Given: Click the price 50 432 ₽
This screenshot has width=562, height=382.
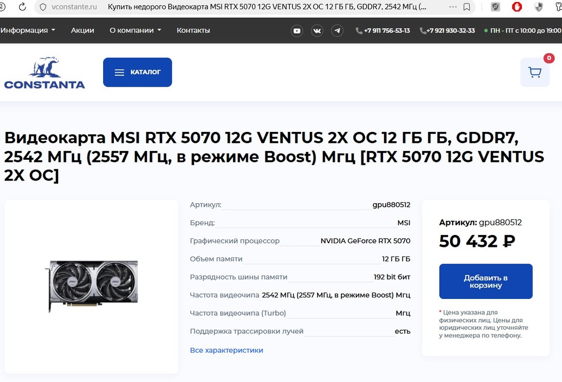Looking at the screenshot, I should 477,241.
